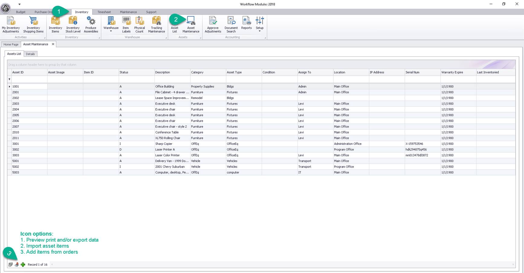
Task: Go to the Home Page tab
Action: tap(11, 44)
